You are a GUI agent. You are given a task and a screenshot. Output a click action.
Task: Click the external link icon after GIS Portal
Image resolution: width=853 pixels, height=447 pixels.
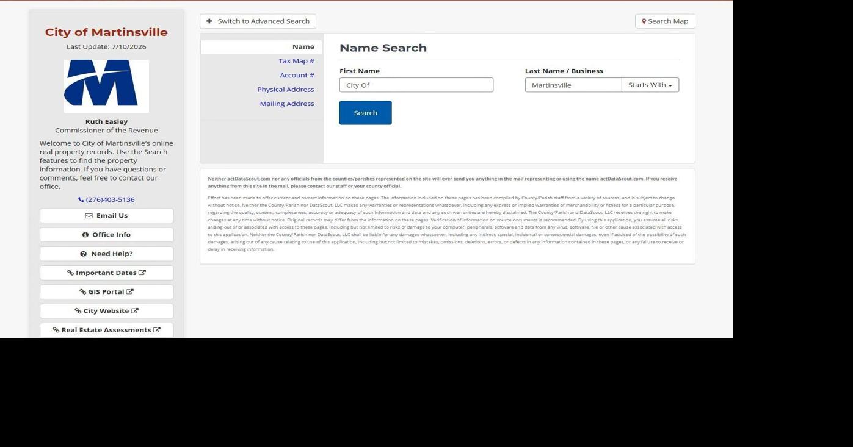pyautogui.click(x=130, y=291)
